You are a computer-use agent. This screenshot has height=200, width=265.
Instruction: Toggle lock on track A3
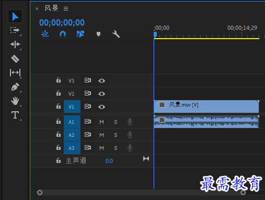(59, 147)
